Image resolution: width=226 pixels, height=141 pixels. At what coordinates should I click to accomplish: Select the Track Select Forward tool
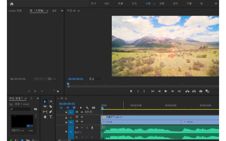[51, 102]
